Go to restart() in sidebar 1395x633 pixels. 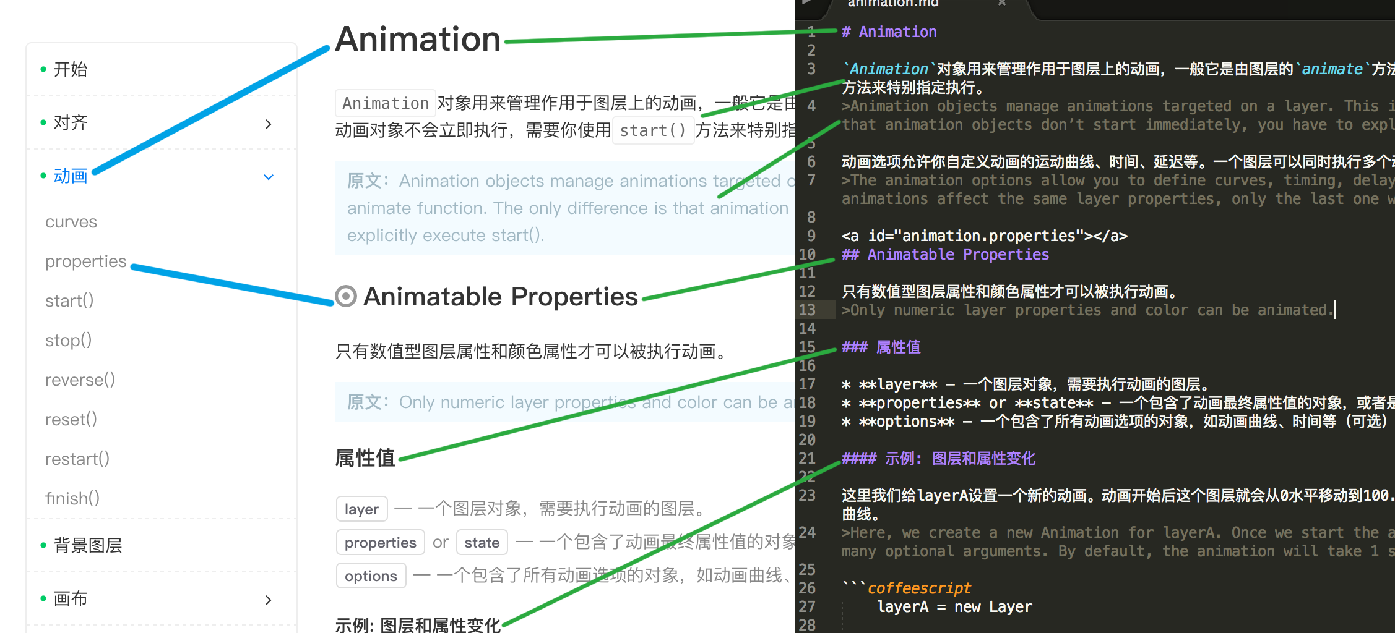(77, 459)
